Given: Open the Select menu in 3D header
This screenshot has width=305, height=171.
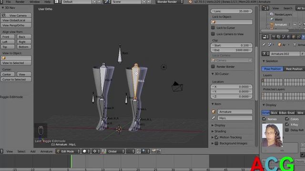Looking at the screenshot, I should 21,152.
